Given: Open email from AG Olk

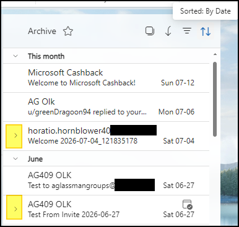Looking at the screenshot, I should tap(106, 107).
